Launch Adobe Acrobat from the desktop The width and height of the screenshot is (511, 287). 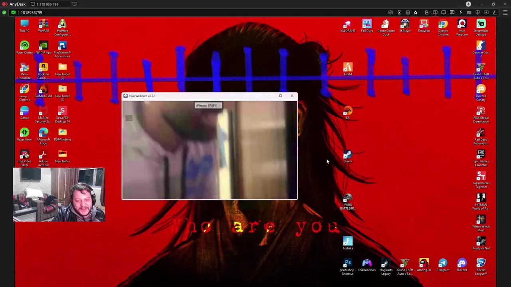point(44,158)
